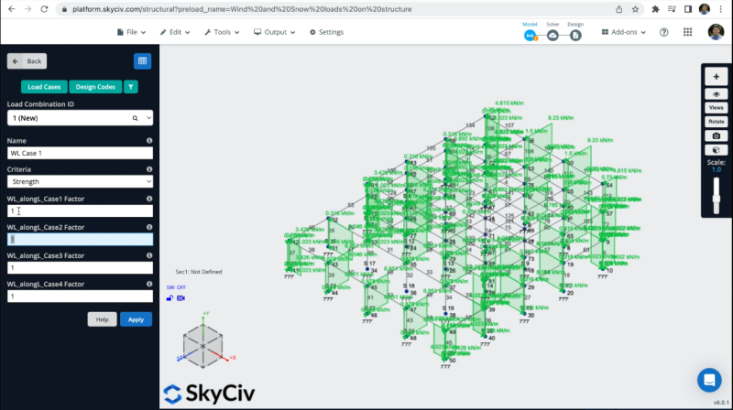
Task: Open the Criteria Strength dropdown
Action: pyautogui.click(x=80, y=181)
